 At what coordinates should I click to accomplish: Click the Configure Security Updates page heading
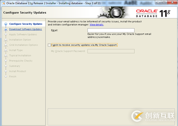pyautogui.click(x=25, y=12)
